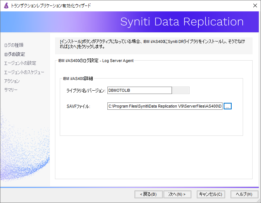Select the ログの種類 step in sidebar
Image resolution: width=261 pixels, height=203 pixels.
pos(14,45)
